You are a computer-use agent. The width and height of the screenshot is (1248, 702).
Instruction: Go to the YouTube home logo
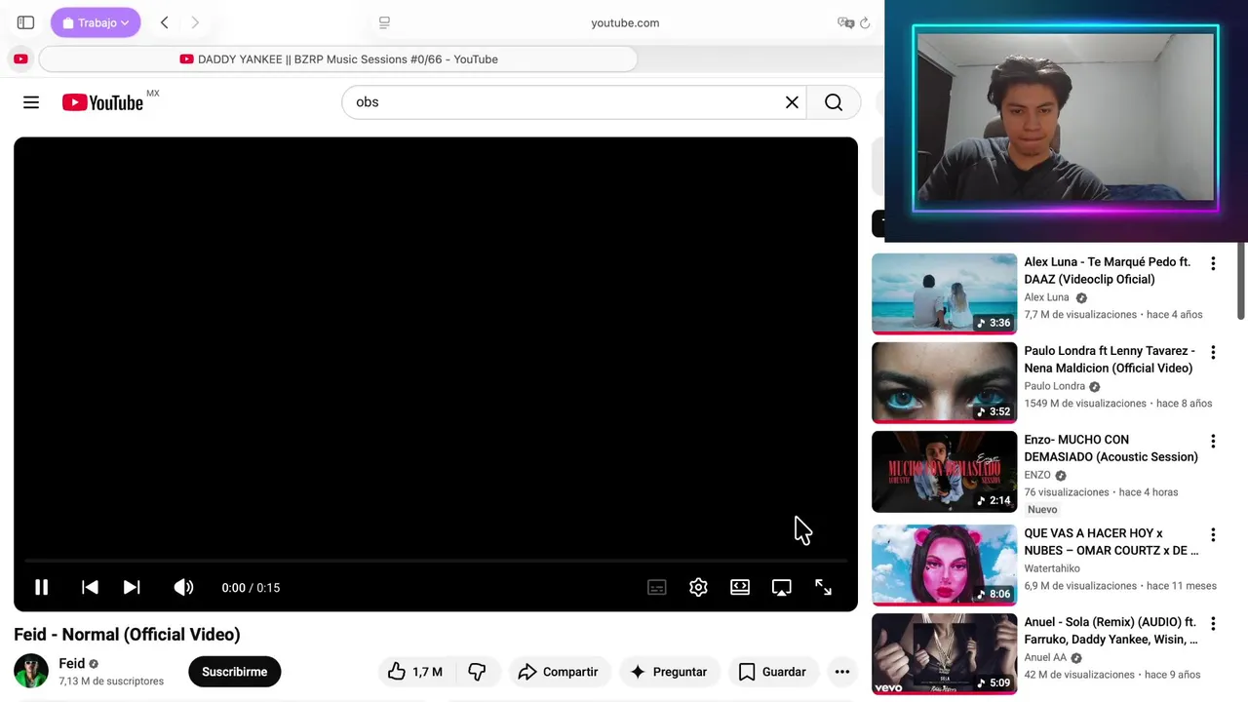(102, 102)
